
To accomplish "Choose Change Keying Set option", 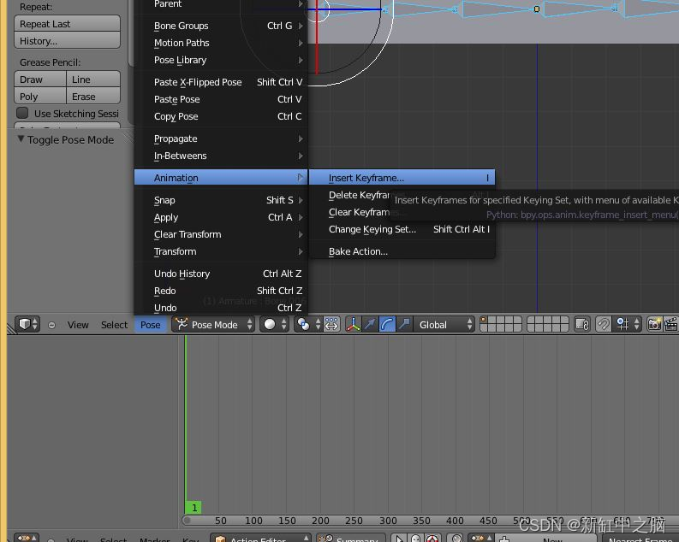I will point(402,229).
